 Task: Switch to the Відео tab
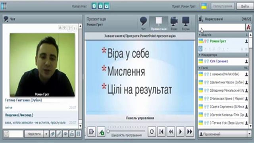(x=174, y=23)
